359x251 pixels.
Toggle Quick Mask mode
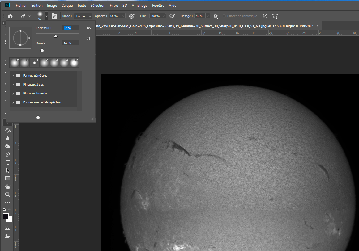coord(7,228)
